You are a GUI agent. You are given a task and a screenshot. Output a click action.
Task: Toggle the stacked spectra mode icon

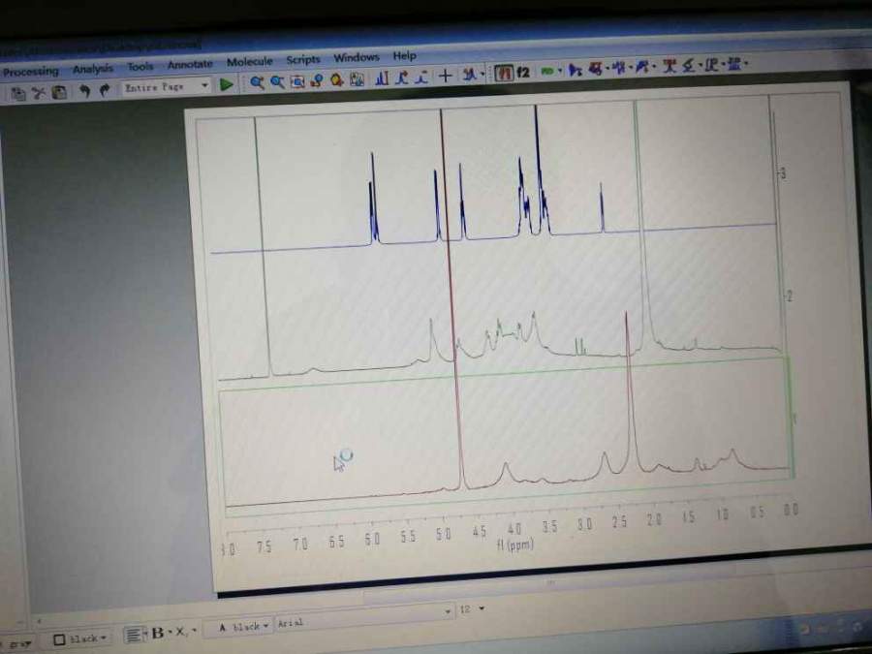[x=503, y=73]
